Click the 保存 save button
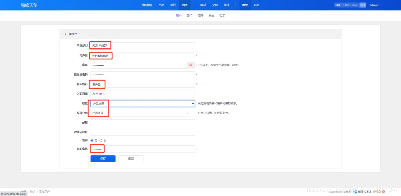The width and height of the screenshot is (401, 196). (x=103, y=159)
